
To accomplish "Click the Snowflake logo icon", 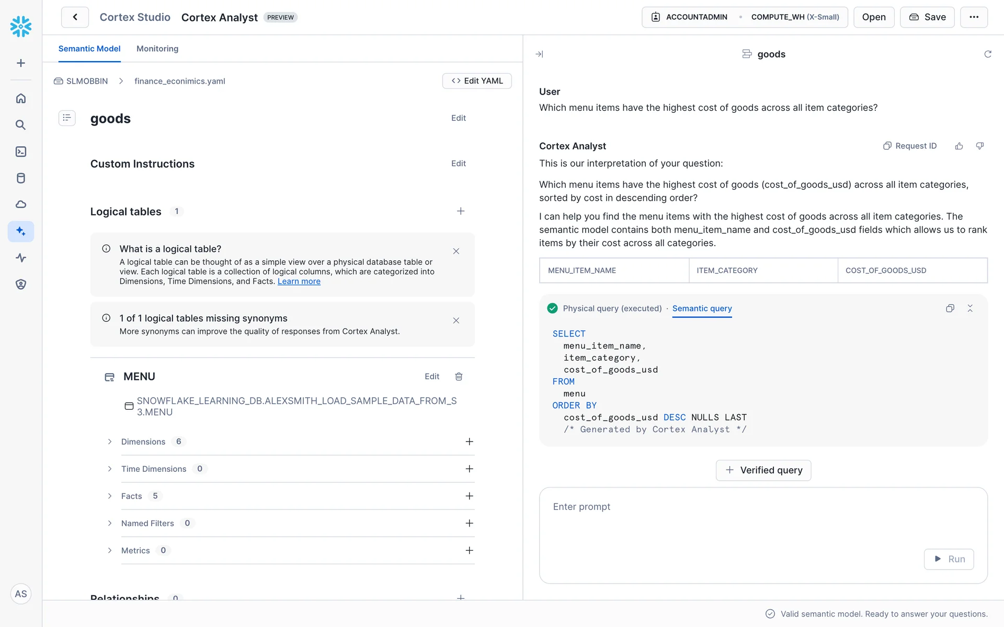I will [x=21, y=26].
